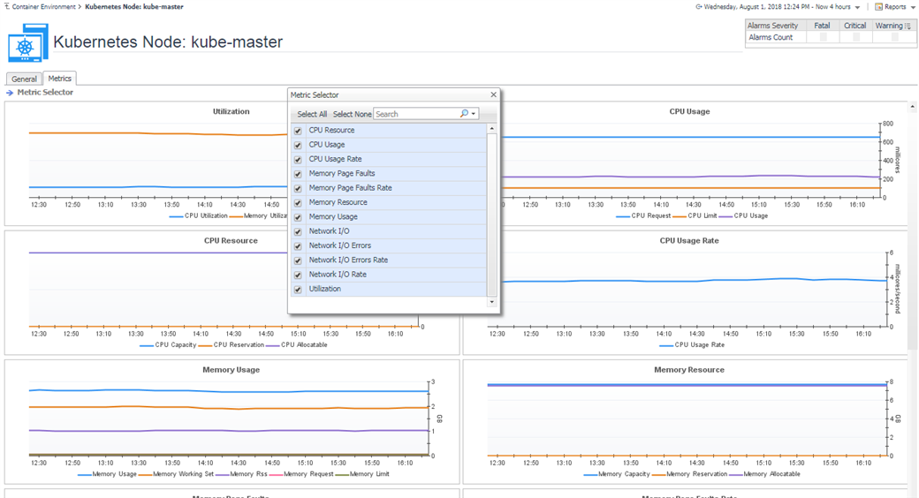Uncheck the CPU Resource checkbox
Screen dimensions: 919x498
298,131
